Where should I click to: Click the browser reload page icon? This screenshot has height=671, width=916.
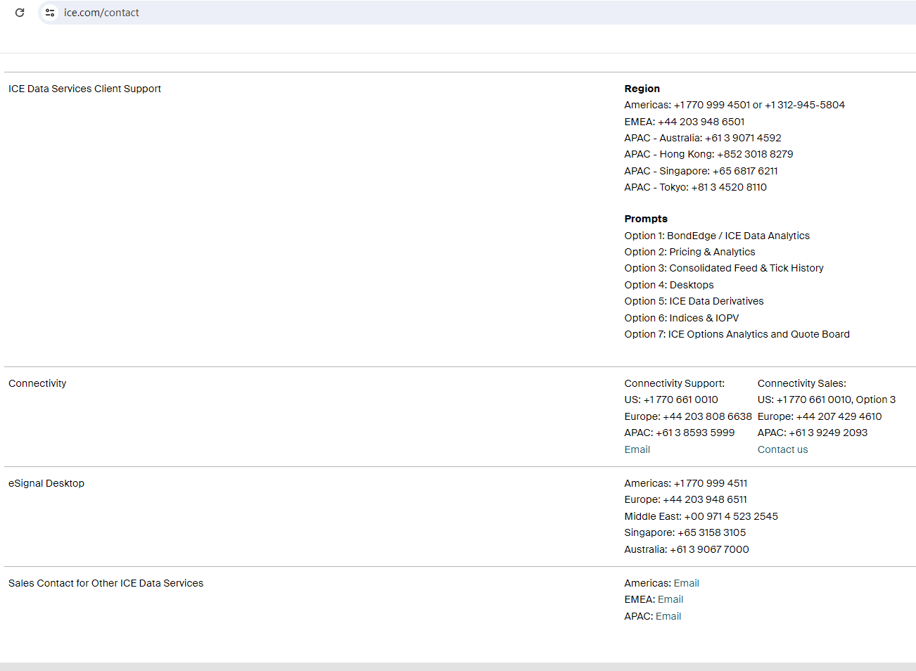(x=20, y=13)
